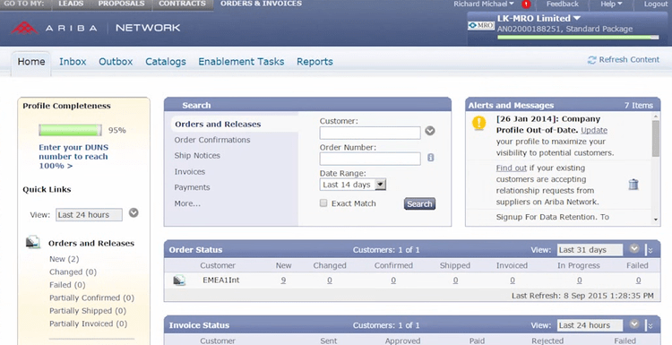The height and width of the screenshot is (345, 672).
Task: Open the Reports tab
Action: [x=315, y=62]
